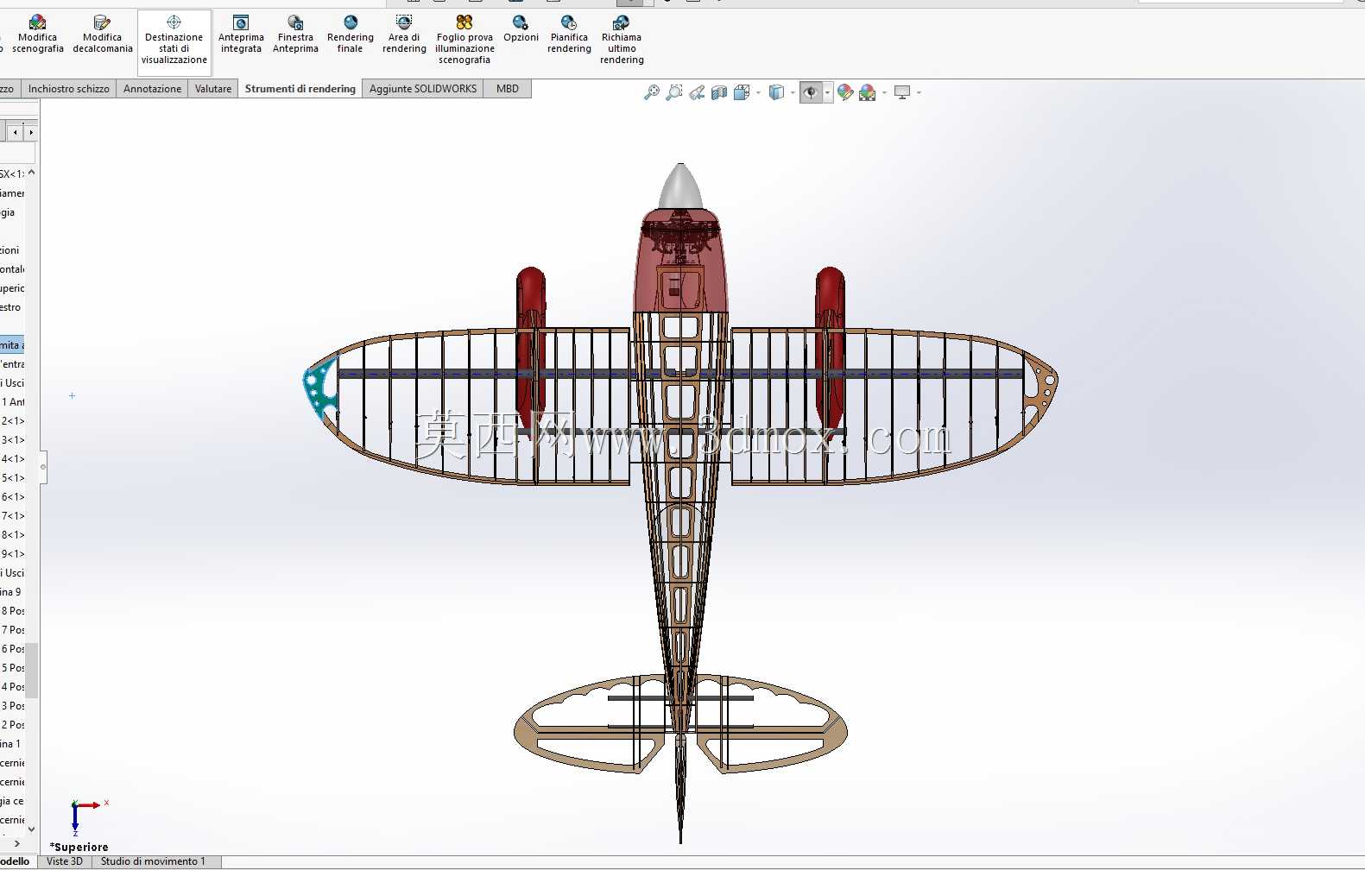Switch to MBD tab
The width and height of the screenshot is (1365, 870).
(x=508, y=89)
